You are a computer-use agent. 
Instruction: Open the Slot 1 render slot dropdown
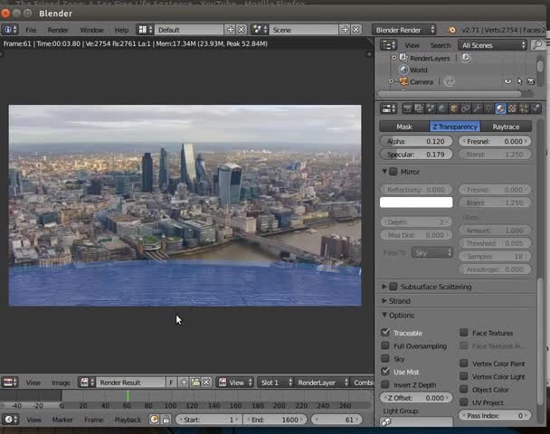[276, 382]
